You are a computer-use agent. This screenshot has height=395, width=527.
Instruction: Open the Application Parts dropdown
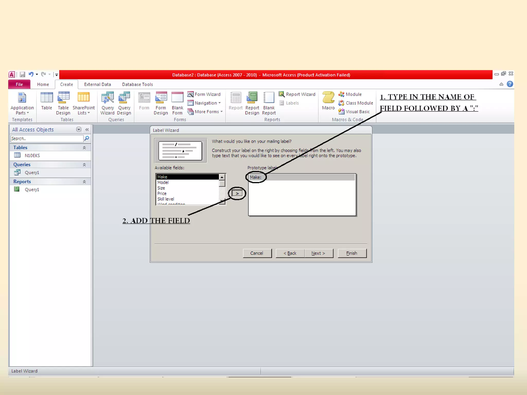[22, 103]
